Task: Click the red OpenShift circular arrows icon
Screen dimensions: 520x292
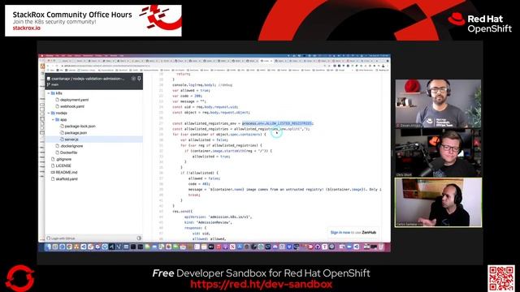Action: [19, 278]
